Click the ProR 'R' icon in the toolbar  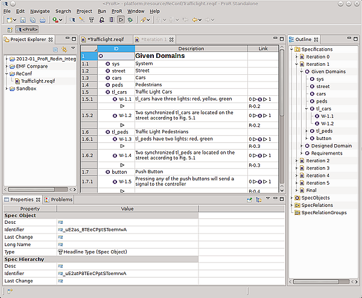(x=72, y=20)
